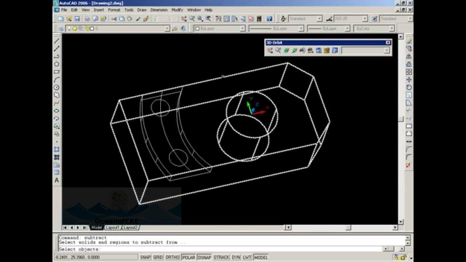Open the Dimension menu
The height and width of the screenshot is (262, 466).
click(159, 10)
